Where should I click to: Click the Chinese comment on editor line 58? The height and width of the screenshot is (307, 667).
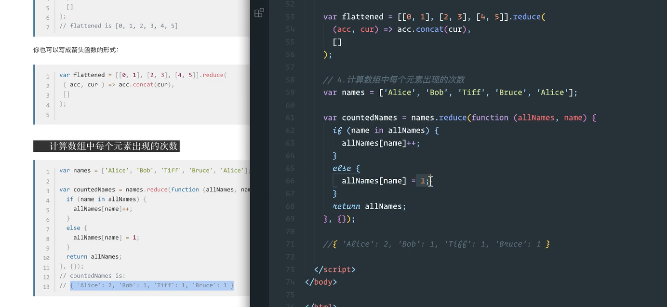[394, 80]
